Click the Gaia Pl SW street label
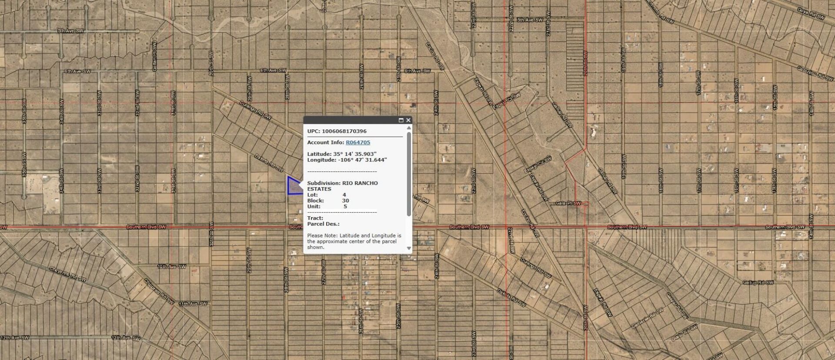835x360 pixels. tap(568, 203)
